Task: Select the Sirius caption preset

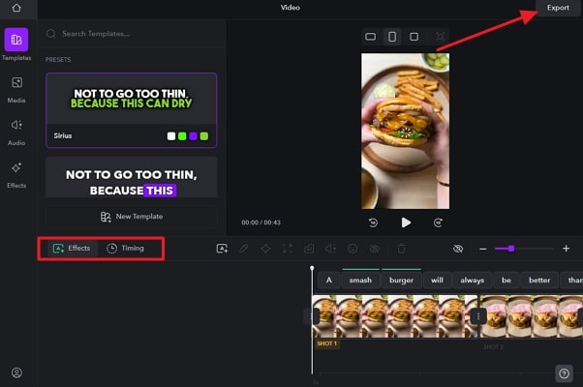Action: point(132,110)
